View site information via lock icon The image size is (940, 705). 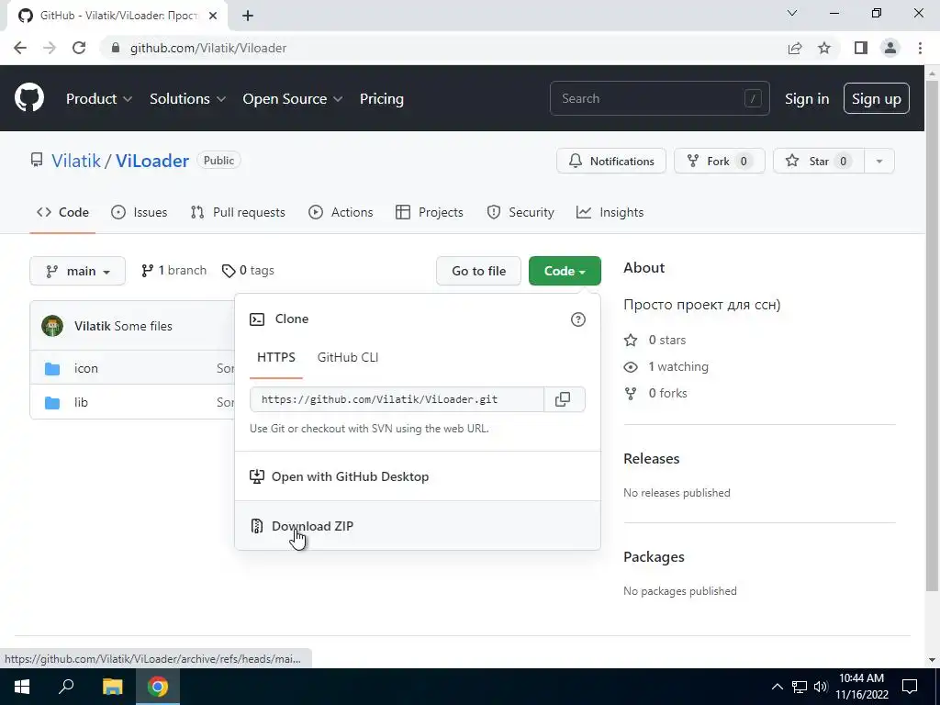pos(116,48)
